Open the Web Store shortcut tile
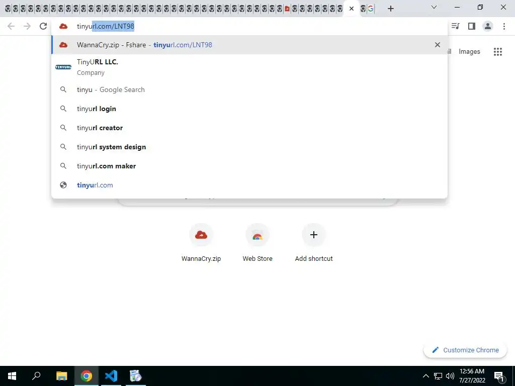The width and height of the screenshot is (515, 386). [x=257, y=243]
